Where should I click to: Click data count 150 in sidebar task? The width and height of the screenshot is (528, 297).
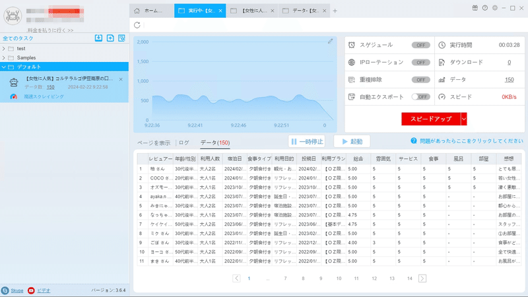click(x=51, y=87)
